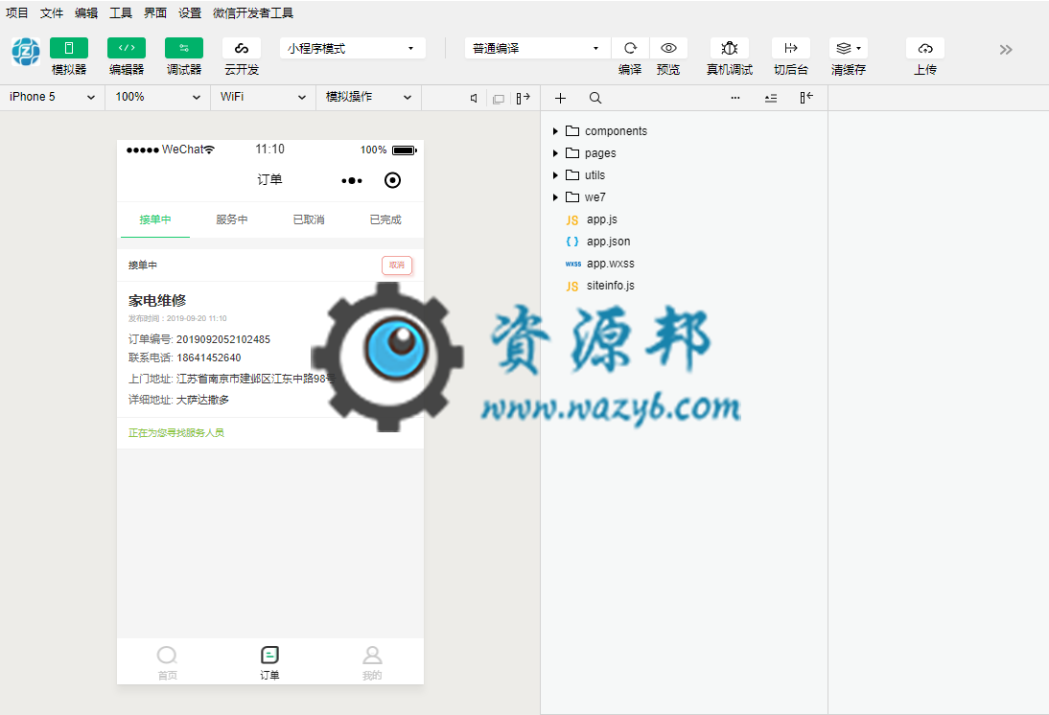Mute the simulator speaker icon
The image size is (1049, 715).
(x=474, y=99)
